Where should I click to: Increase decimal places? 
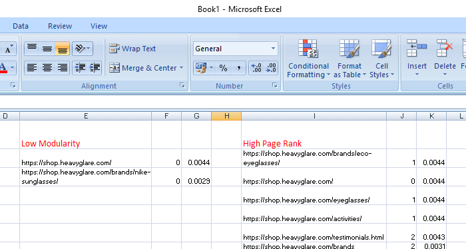[256, 68]
